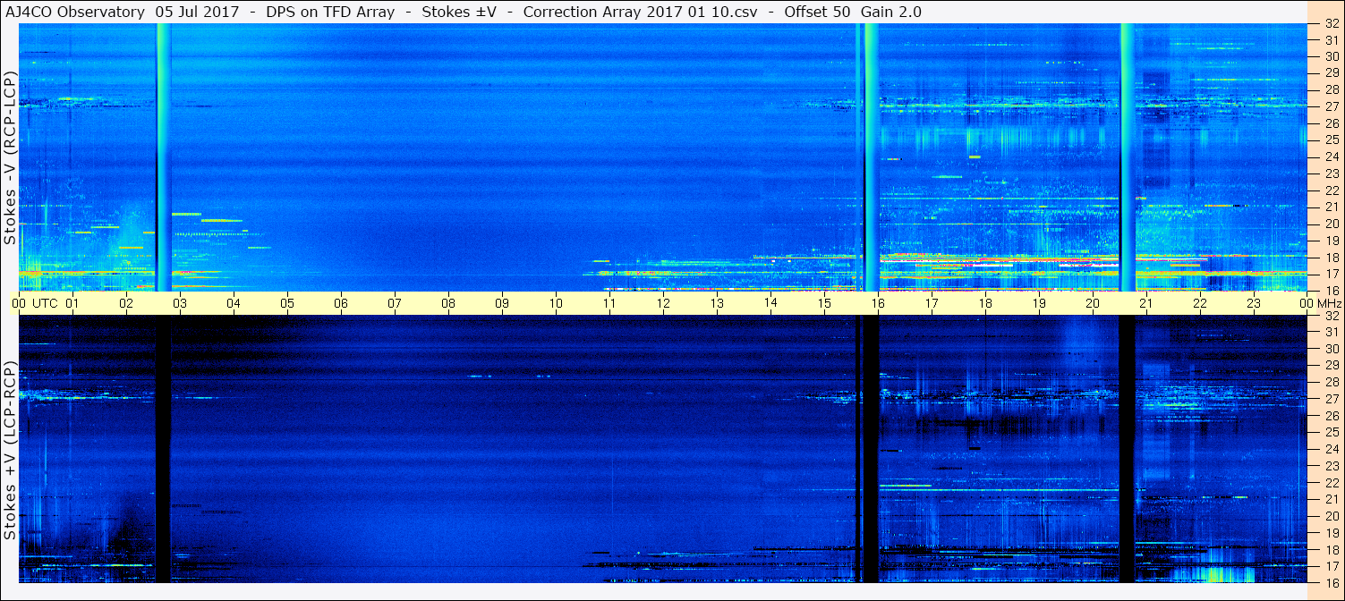The width and height of the screenshot is (1345, 601).
Task: Select the 03 hour marker on time axis
Action: [180, 303]
